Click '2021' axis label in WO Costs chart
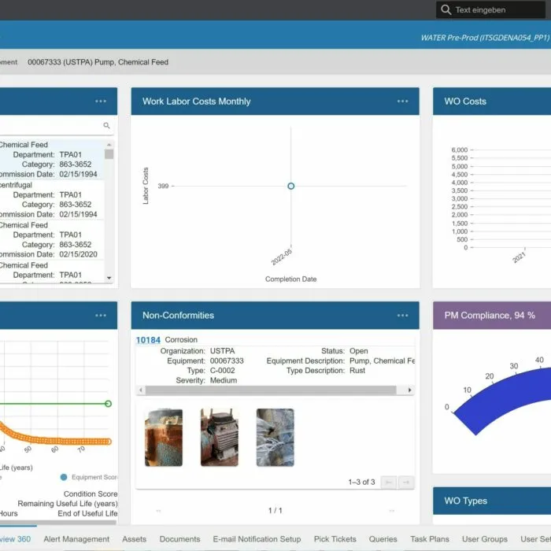Viewport: 551px width, 551px height. pos(519,257)
